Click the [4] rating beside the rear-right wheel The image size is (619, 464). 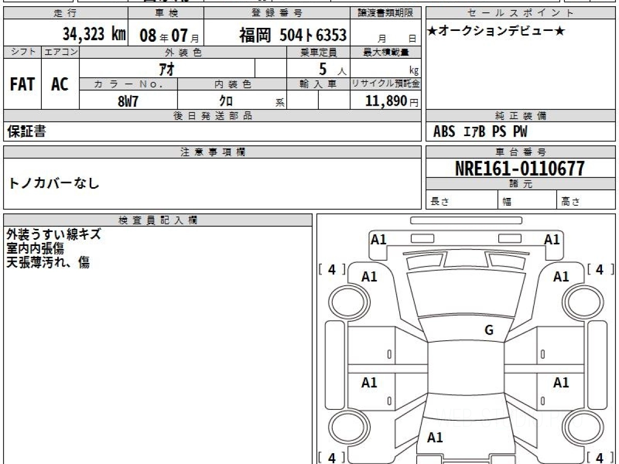point(599,457)
